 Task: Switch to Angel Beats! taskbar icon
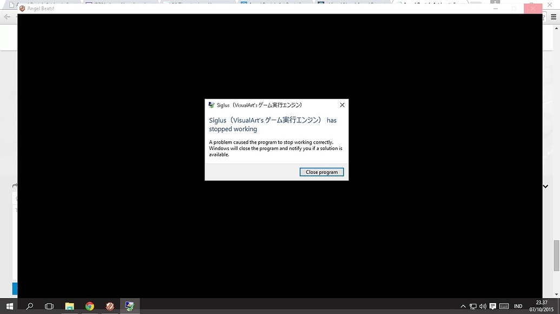point(110,306)
